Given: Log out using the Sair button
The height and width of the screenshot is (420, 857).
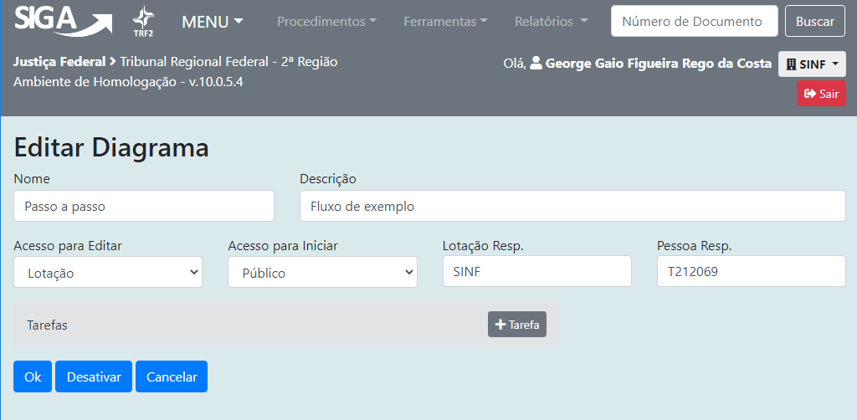Looking at the screenshot, I should point(821,94).
